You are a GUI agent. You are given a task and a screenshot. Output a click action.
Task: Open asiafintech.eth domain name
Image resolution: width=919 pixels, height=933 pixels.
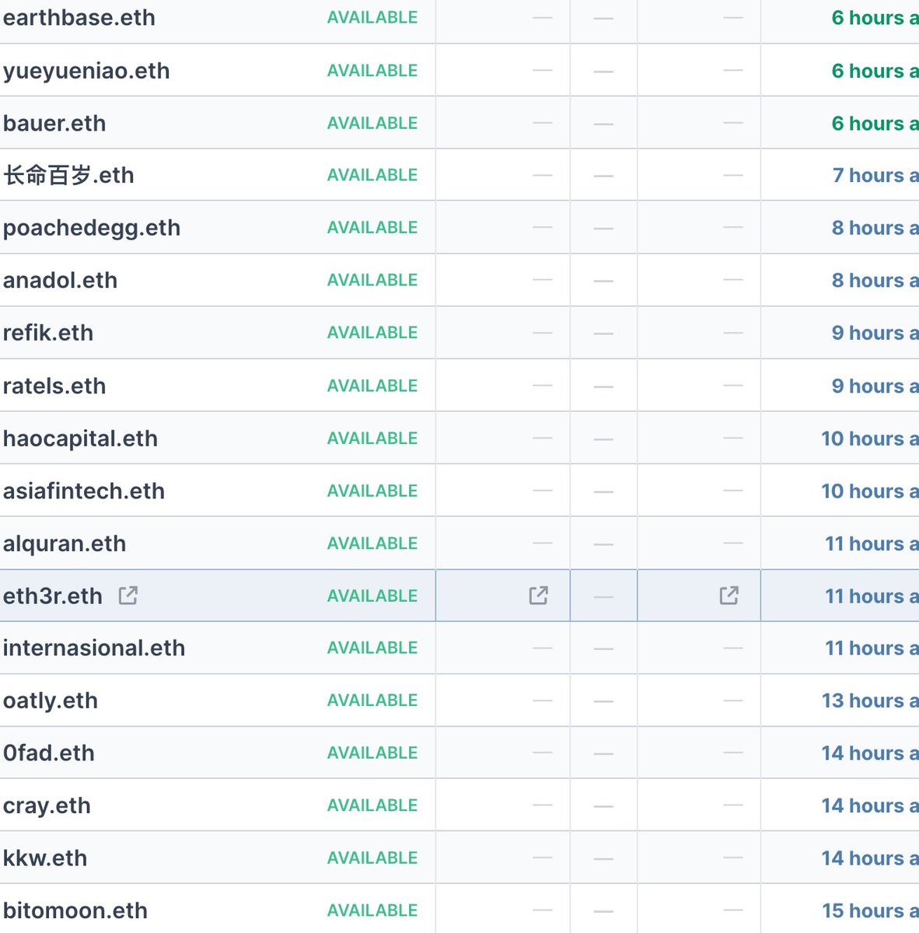click(x=84, y=491)
